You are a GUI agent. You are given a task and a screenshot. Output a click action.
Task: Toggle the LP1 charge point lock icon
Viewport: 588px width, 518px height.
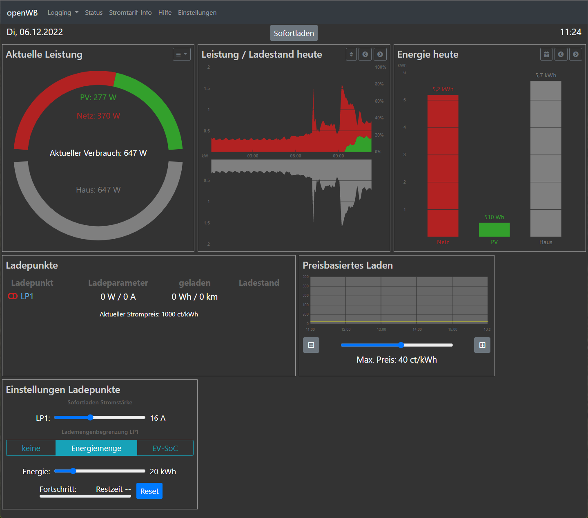pyautogui.click(x=13, y=296)
